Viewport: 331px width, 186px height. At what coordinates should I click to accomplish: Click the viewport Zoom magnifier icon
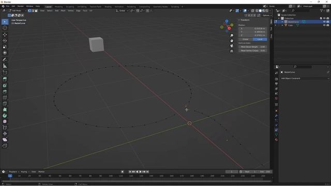(x=232, y=36)
